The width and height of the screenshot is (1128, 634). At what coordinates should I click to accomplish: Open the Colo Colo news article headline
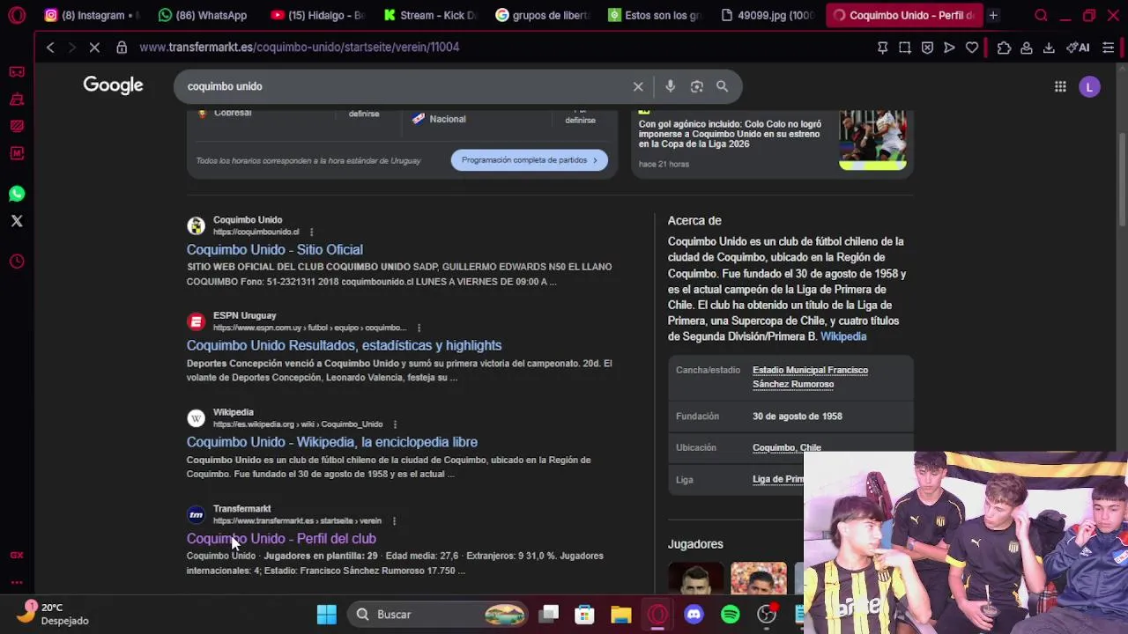click(730, 134)
